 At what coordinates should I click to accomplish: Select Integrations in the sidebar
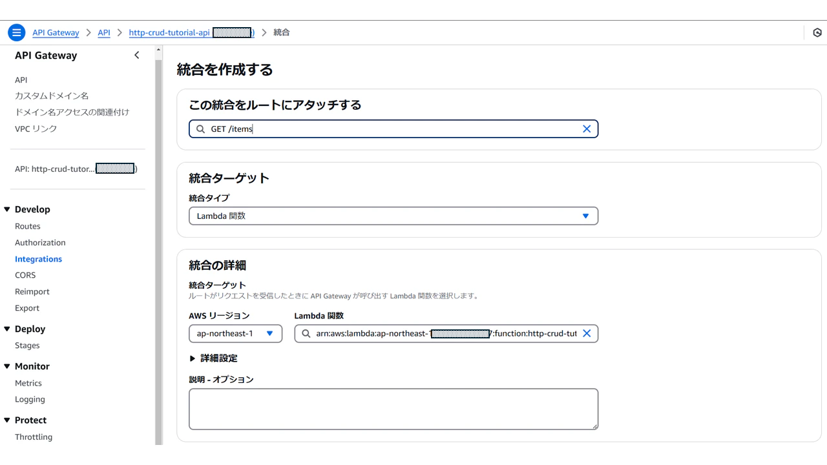(x=39, y=259)
